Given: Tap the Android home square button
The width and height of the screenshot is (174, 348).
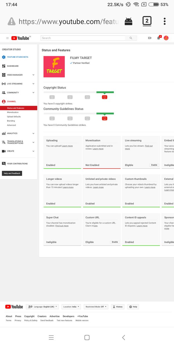Looking at the screenshot, I should pos(87,337).
